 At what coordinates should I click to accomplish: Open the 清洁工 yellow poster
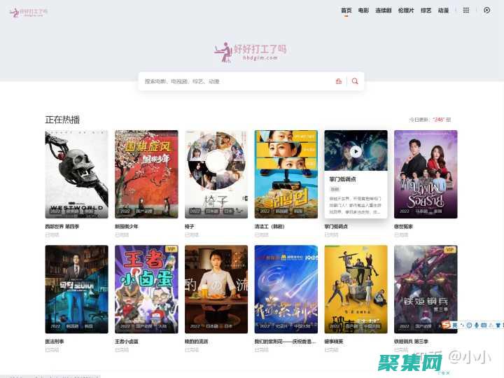(286, 174)
